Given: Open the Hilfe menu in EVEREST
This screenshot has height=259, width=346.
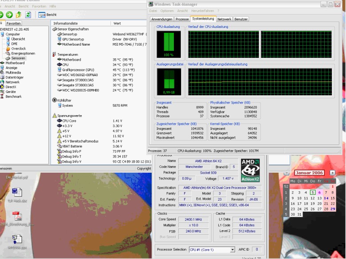Looking at the screenshot, I should 53,6.
